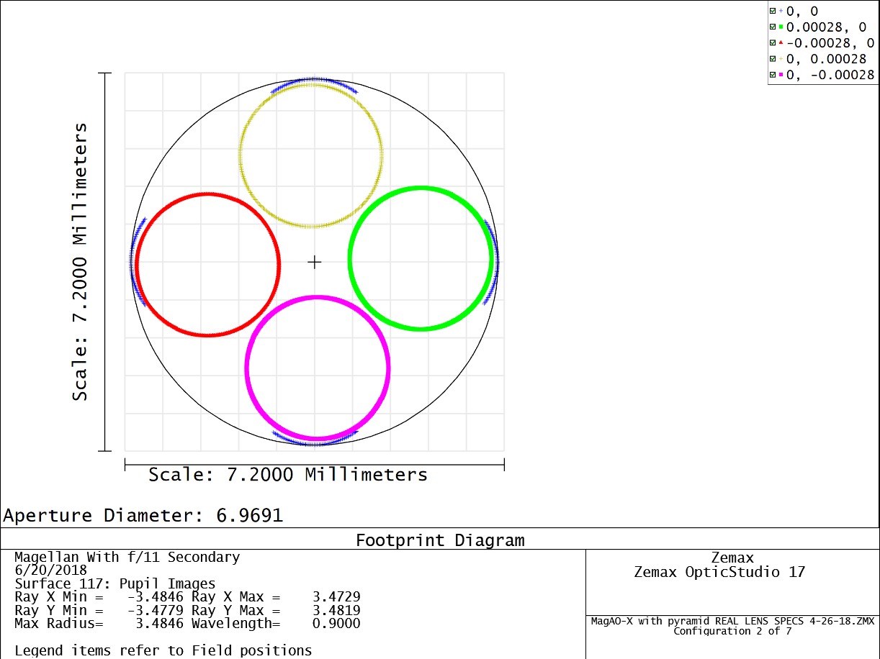This screenshot has width=880, height=659.
Task: Click the Aperture Diameter: 6.9691 label
Action: coord(143,516)
